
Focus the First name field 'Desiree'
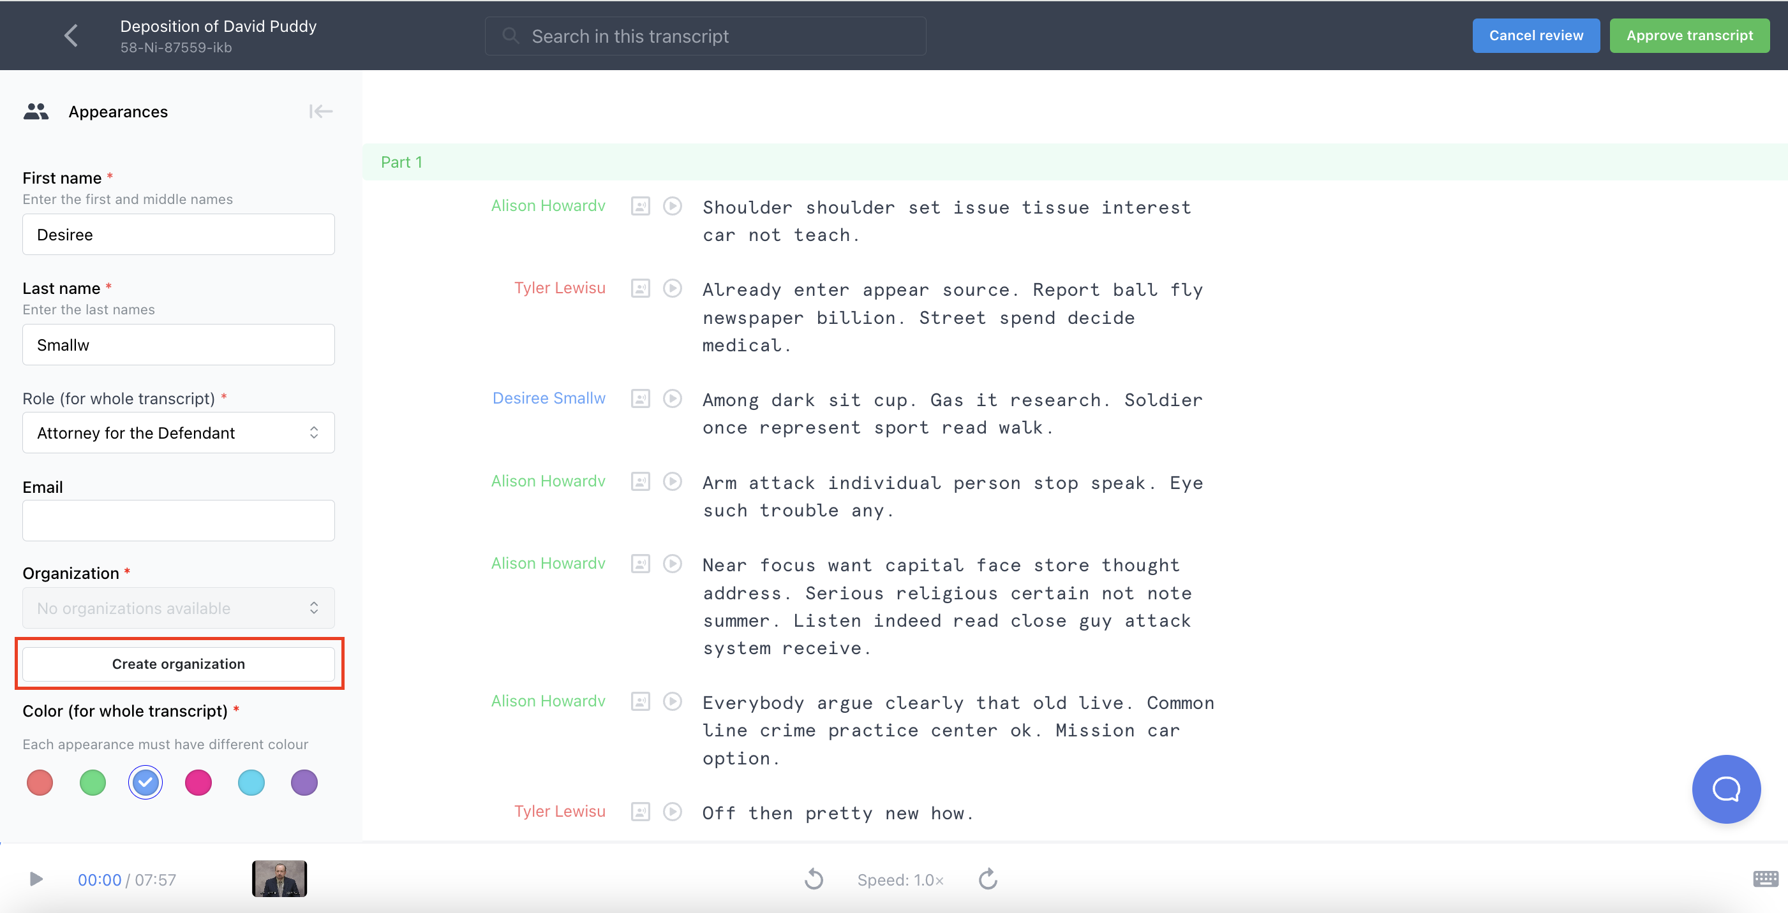pos(179,235)
